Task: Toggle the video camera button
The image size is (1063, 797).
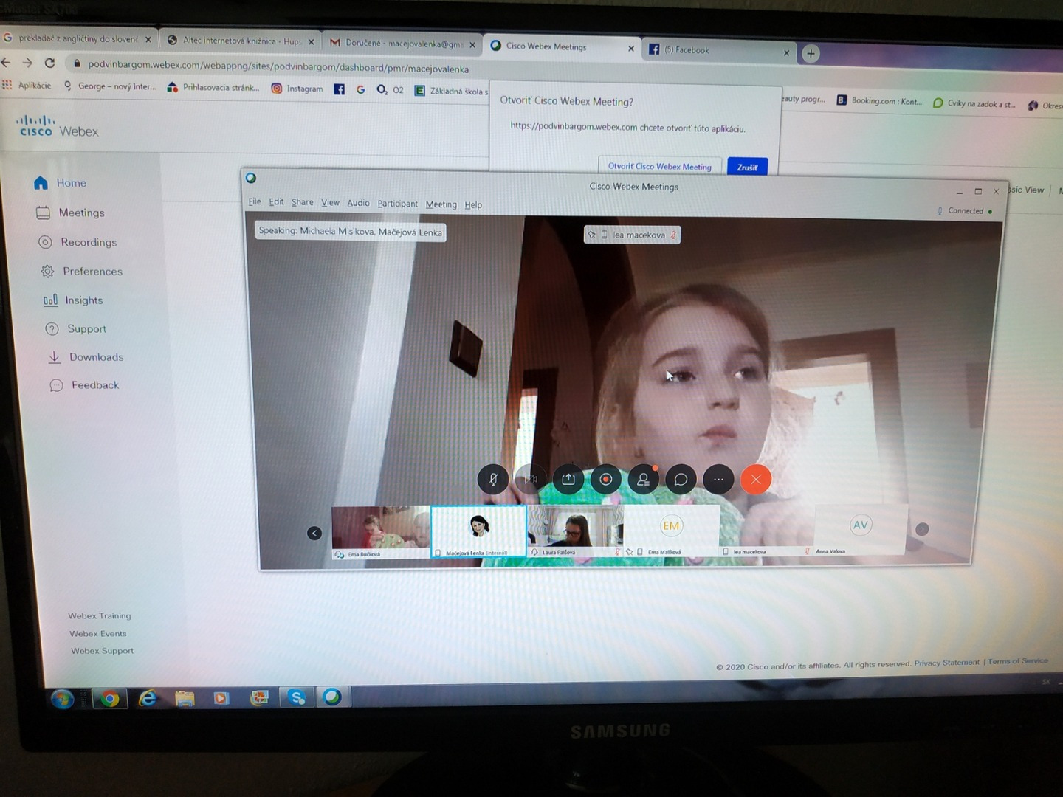Action: coord(530,479)
